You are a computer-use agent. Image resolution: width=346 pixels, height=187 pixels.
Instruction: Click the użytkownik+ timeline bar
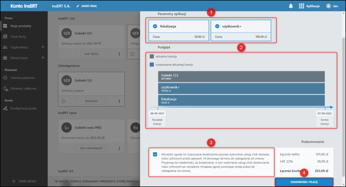coord(241,88)
